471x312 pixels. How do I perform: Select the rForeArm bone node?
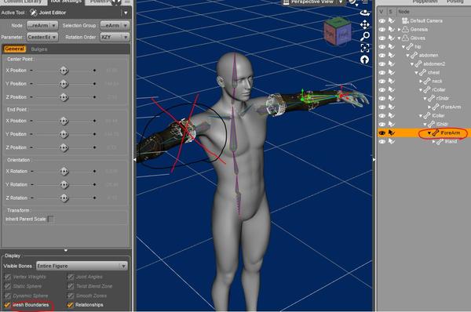coord(451,107)
